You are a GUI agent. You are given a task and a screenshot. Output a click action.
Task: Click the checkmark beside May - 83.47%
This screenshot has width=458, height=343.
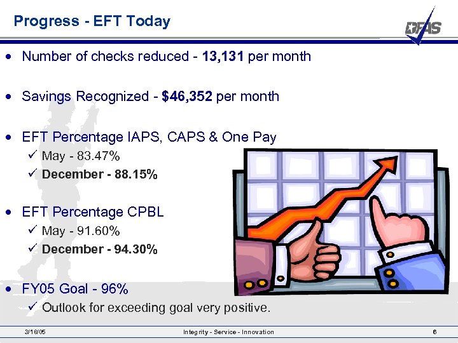point(34,156)
